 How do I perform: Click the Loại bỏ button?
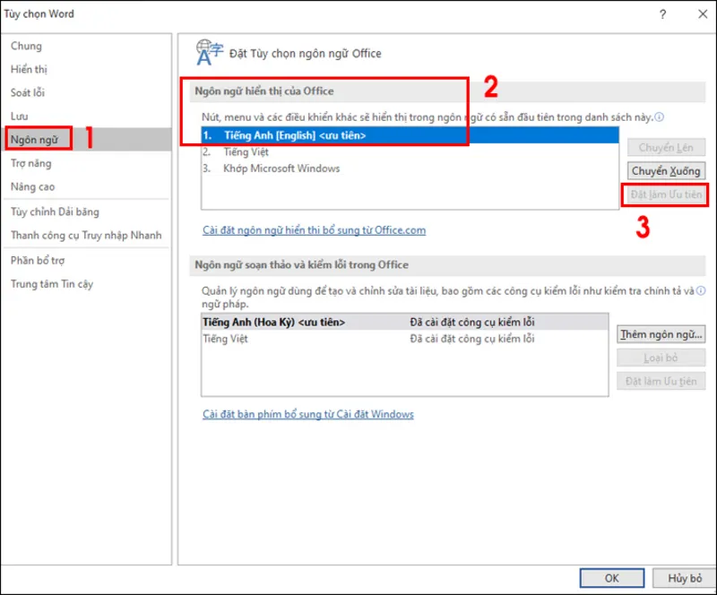[661, 358]
